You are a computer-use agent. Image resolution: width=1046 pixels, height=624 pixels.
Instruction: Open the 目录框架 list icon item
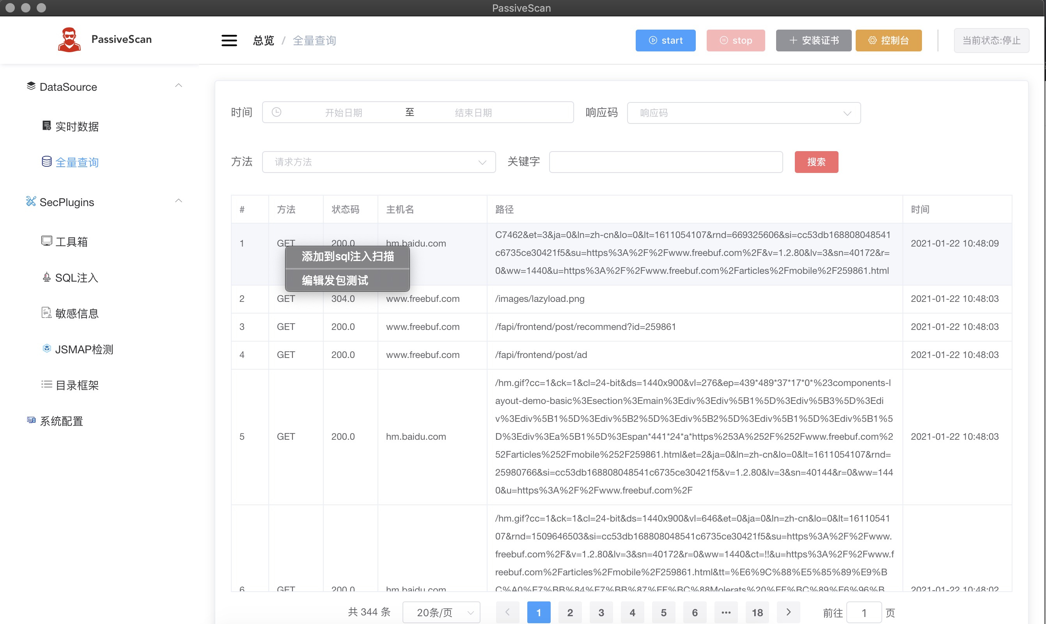point(47,384)
